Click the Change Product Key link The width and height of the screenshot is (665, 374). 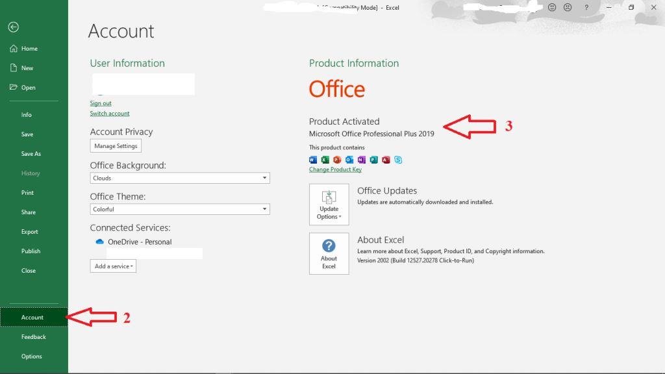(x=335, y=169)
